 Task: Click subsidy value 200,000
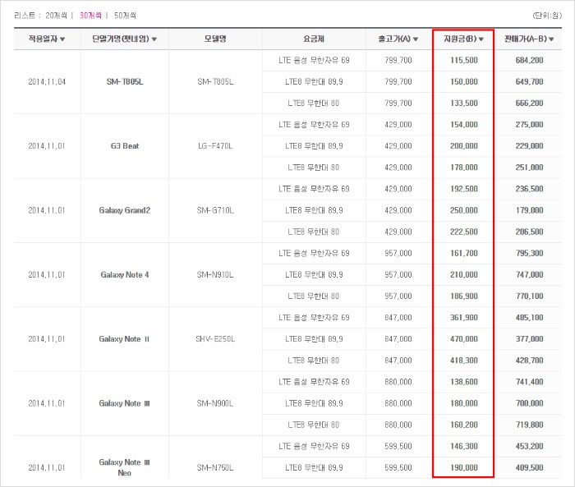click(464, 146)
